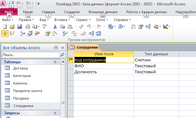Viewport: 196px width, 118px height.
Task: Open the folder icon in toolbar
Action: pyautogui.click(x=12, y=27)
